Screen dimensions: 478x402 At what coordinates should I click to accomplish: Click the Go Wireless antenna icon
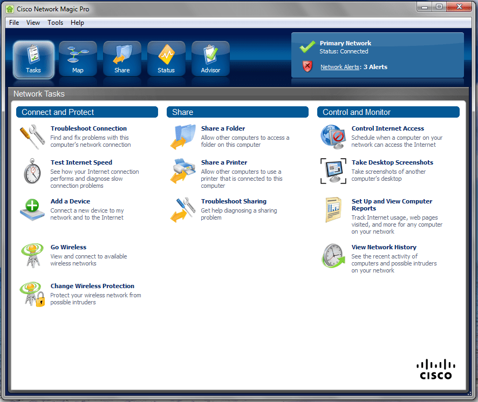coord(32,255)
